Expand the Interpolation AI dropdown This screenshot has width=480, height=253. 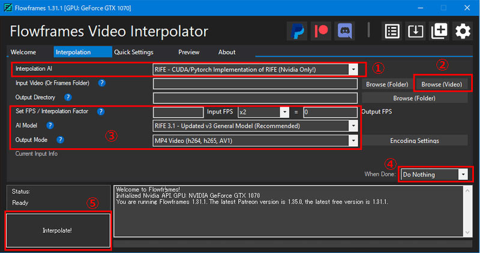tap(353, 70)
